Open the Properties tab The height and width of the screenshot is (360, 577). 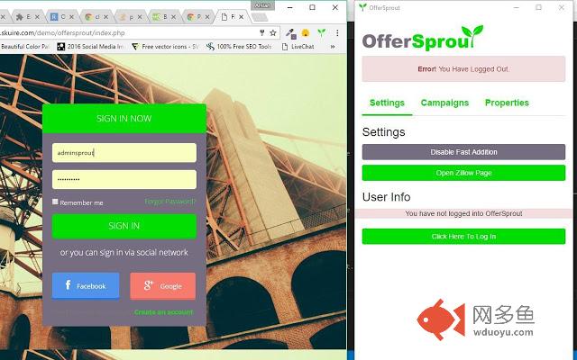(x=507, y=103)
